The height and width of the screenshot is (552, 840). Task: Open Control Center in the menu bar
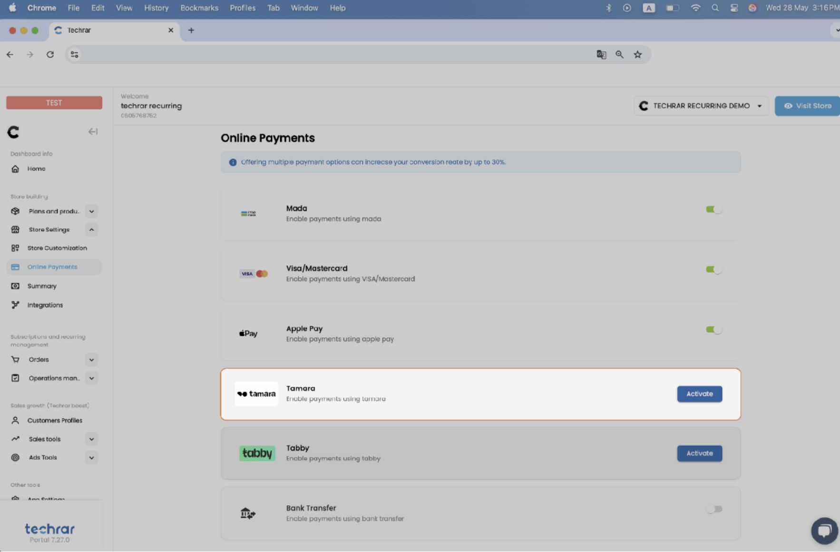point(734,8)
